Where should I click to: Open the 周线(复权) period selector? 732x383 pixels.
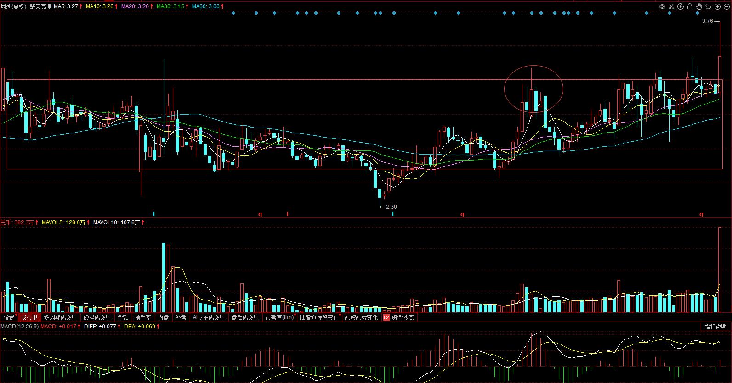[13, 6]
